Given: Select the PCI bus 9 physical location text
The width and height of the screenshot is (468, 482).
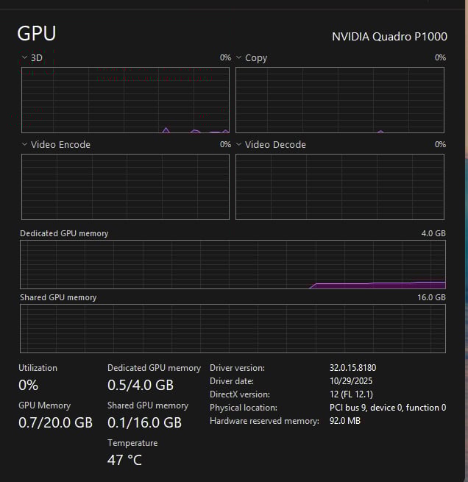Looking at the screenshot, I should point(387,408).
